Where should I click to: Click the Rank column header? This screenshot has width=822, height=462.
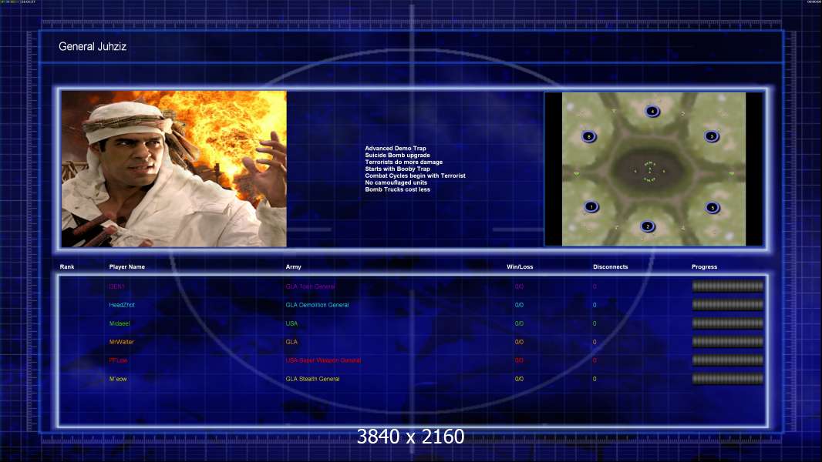coord(67,267)
